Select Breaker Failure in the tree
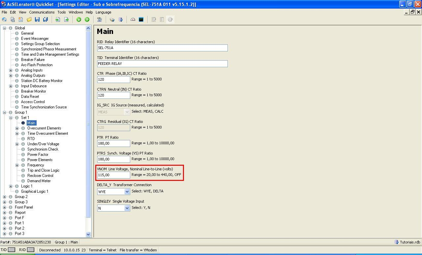 (x=33, y=60)
